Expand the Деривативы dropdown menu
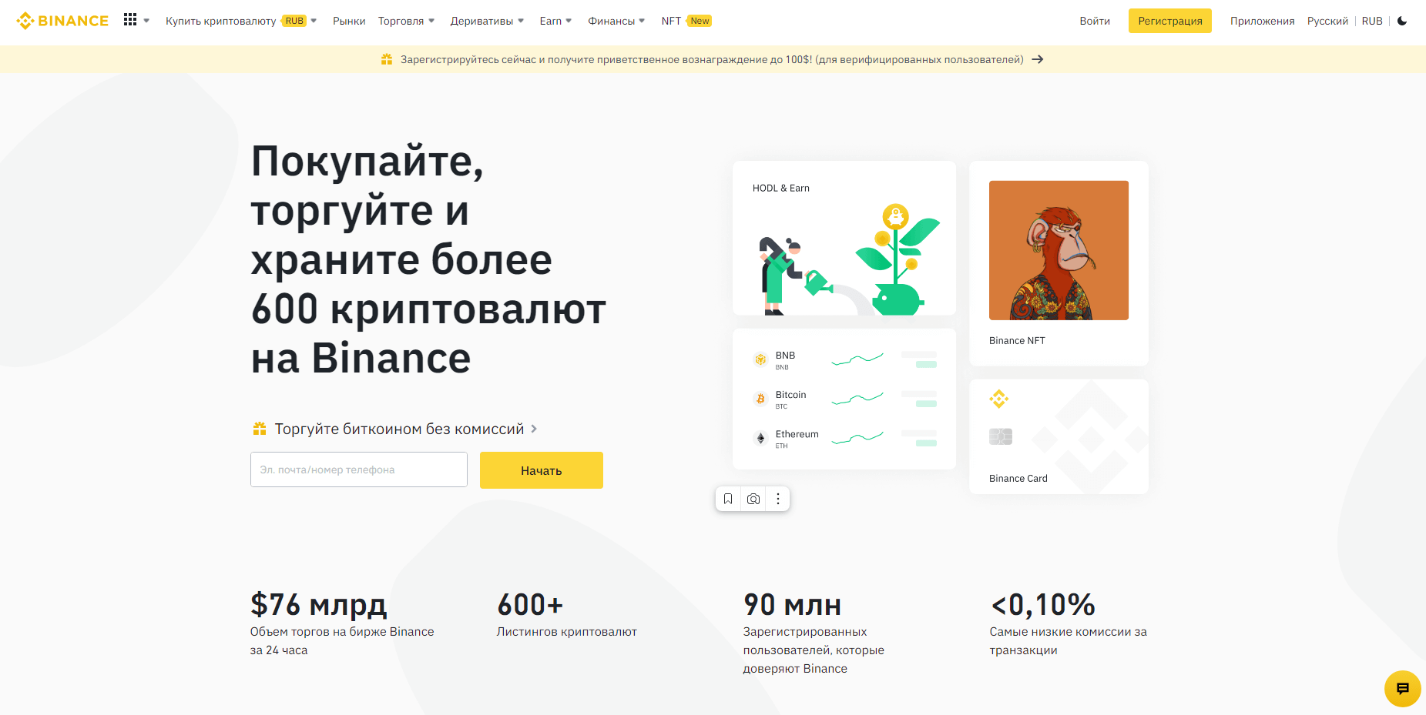The width and height of the screenshot is (1426, 715). click(487, 21)
